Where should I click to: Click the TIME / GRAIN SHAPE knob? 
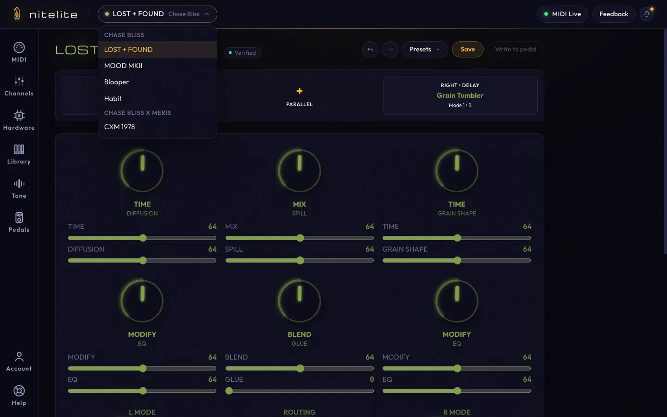point(457,171)
